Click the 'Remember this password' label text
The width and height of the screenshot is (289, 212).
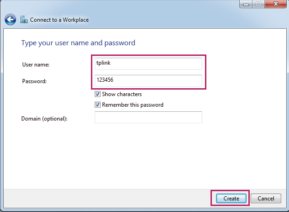point(132,105)
